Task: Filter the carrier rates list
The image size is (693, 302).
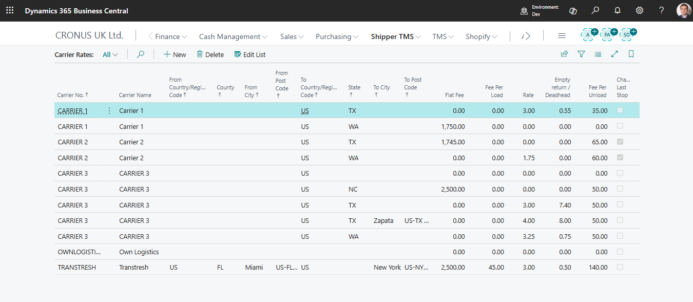Action: pos(581,53)
